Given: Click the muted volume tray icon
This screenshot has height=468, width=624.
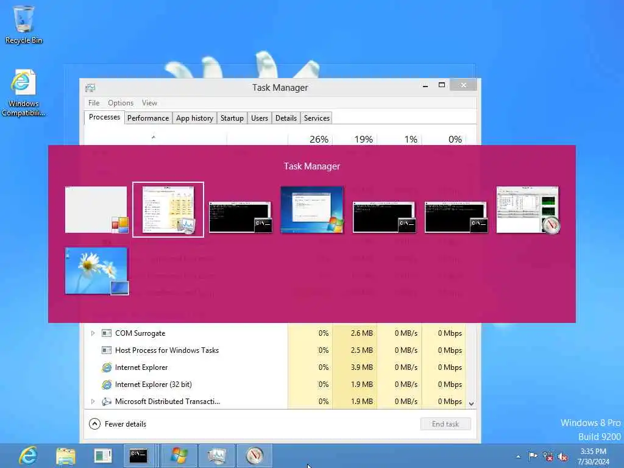Looking at the screenshot, I should pos(562,456).
